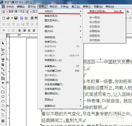Click the new document icon

[x=4, y=18]
